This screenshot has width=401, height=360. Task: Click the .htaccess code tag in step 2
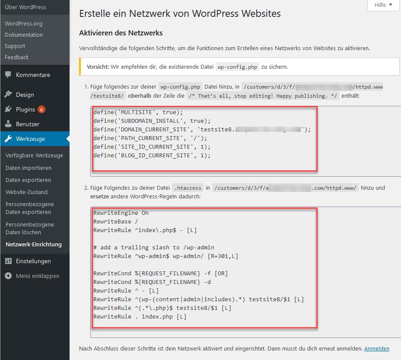188,188
